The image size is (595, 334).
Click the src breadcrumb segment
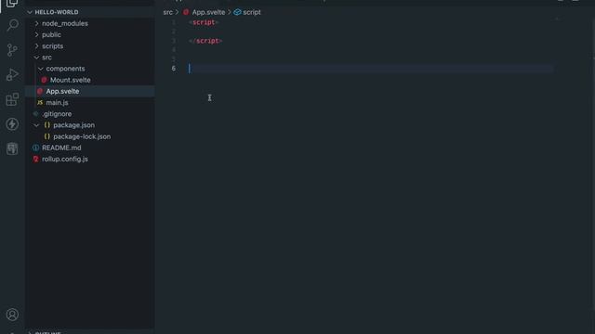(167, 12)
